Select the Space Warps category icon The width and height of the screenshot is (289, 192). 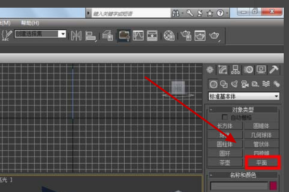click(266, 84)
